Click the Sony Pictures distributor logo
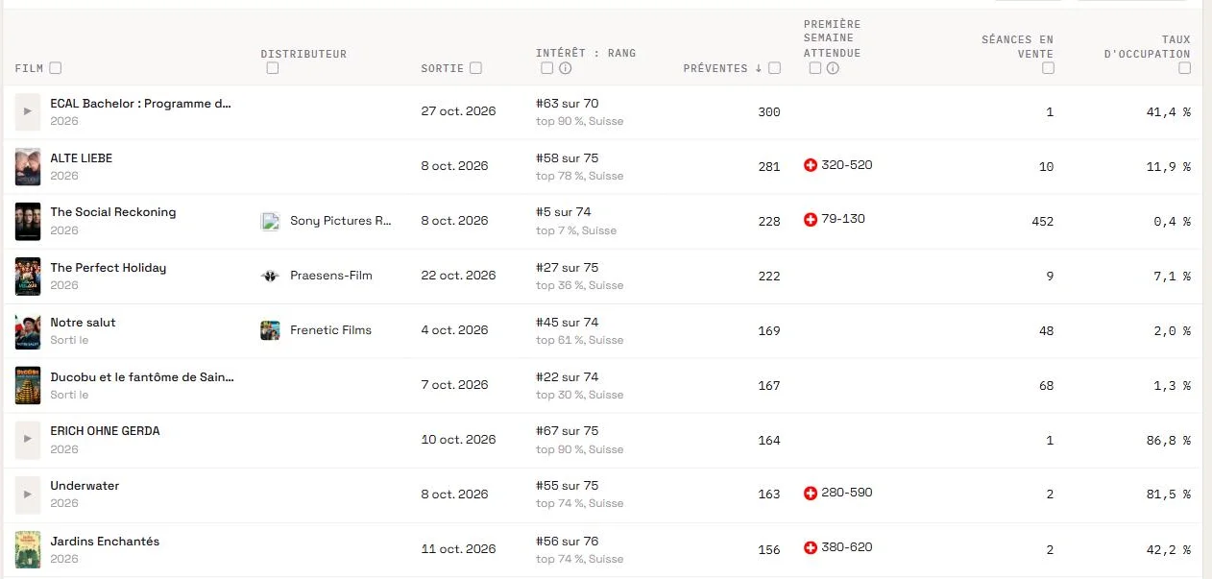The width and height of the screenshot is (1212, 579). (x=270, y=221)
